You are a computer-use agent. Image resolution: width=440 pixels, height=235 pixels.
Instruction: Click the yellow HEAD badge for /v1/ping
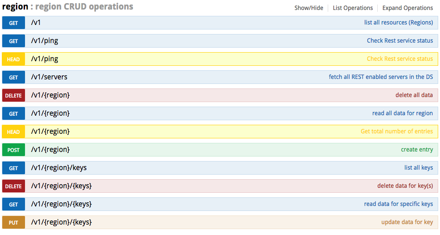pos(14,59)
